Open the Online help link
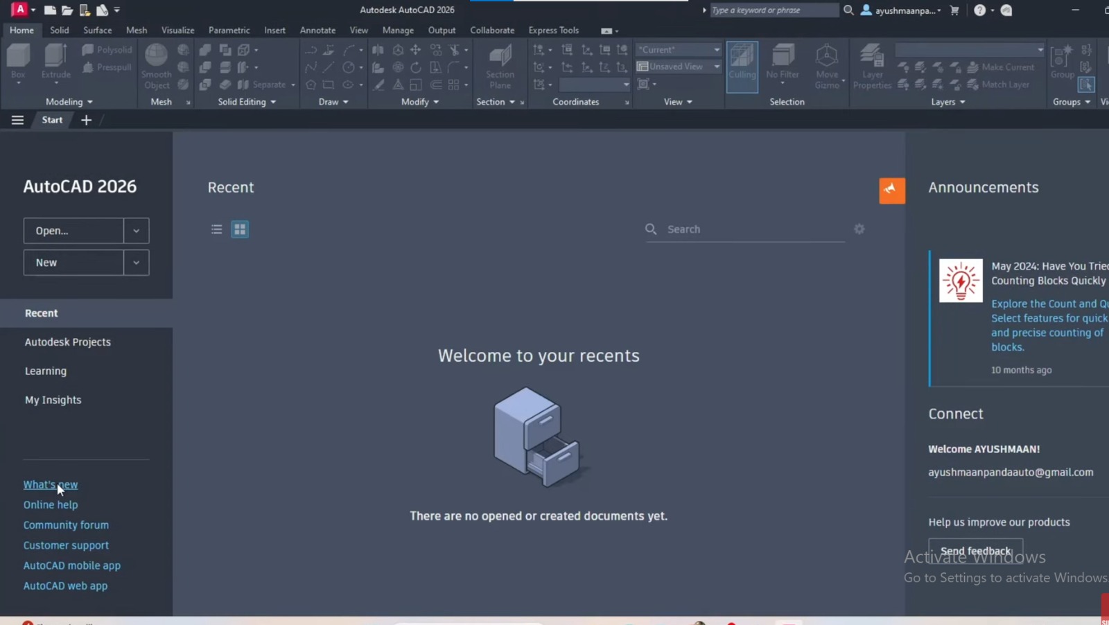The height and width of the screenshot is (625, 1109). [x=51, y=504]
